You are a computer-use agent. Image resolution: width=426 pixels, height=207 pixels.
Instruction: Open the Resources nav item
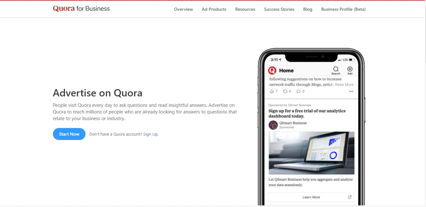[245, 9]
